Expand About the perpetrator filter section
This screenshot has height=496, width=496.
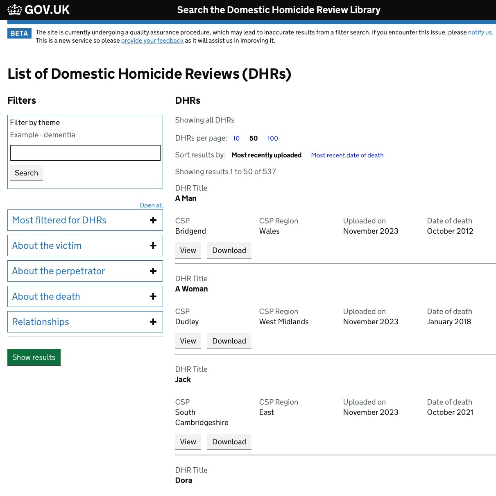[x=85, y=271]
